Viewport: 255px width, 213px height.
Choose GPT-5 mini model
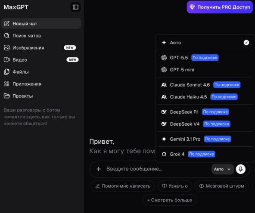click(x=205, y=70)
